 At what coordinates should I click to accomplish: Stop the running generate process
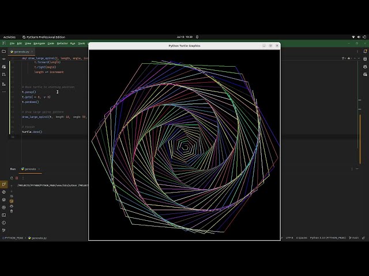tap(17, 178)
